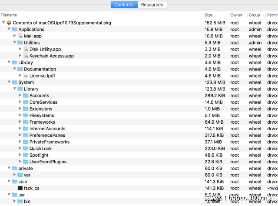Click the fsck_cs executable icon

[x=20, y=188]
